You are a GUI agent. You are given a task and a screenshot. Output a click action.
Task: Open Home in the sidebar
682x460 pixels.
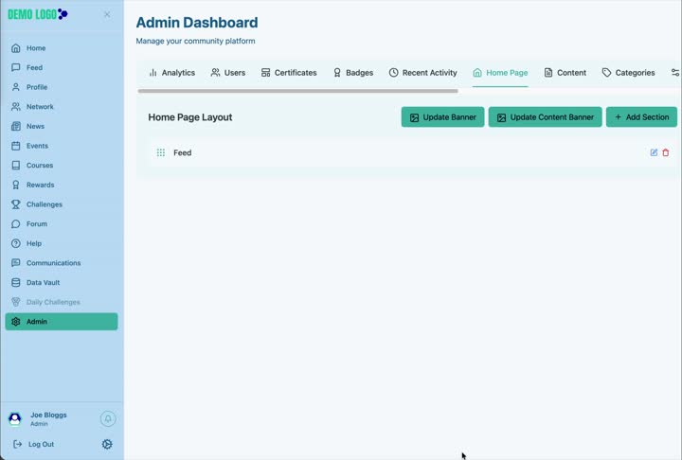(62, 48)
